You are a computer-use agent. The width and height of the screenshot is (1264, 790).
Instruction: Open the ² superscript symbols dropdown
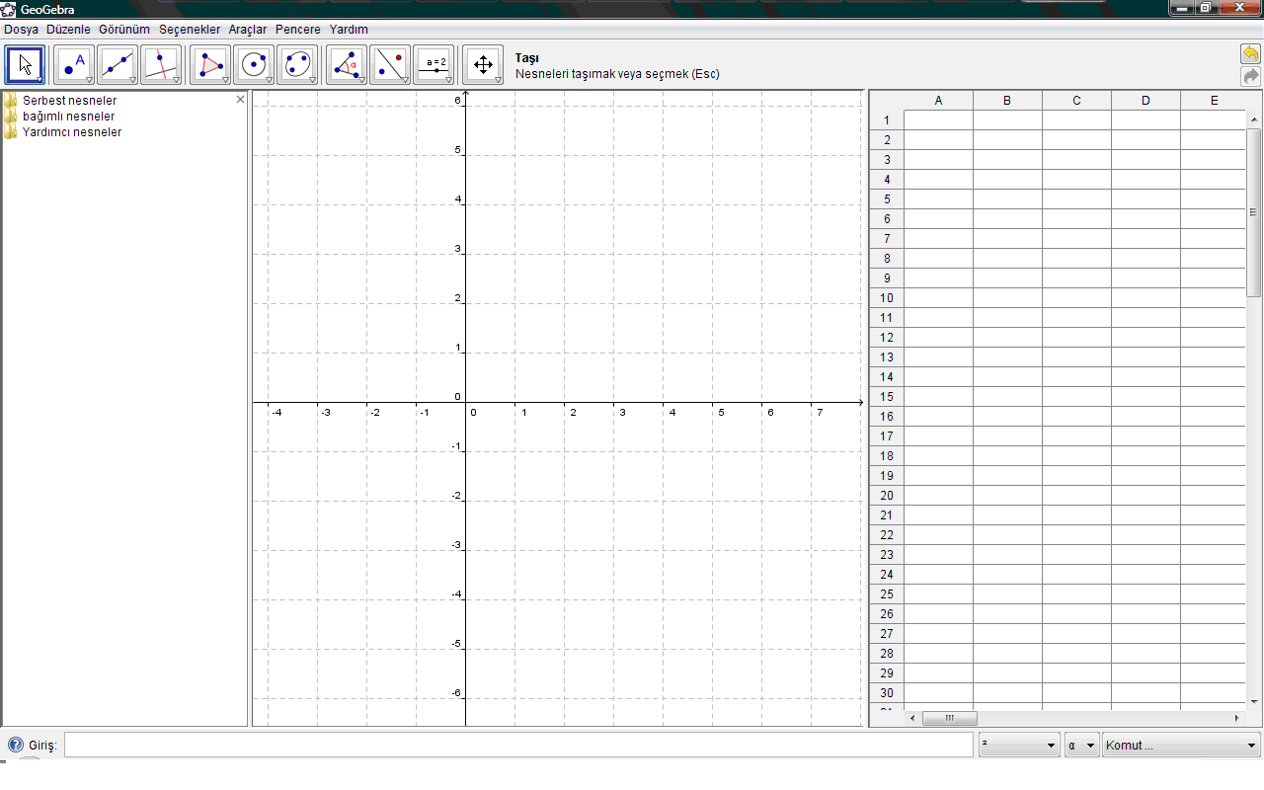[x=1020, y=746]
